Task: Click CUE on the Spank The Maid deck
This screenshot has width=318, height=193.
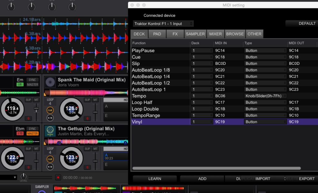Action: (x=50, y=110)
